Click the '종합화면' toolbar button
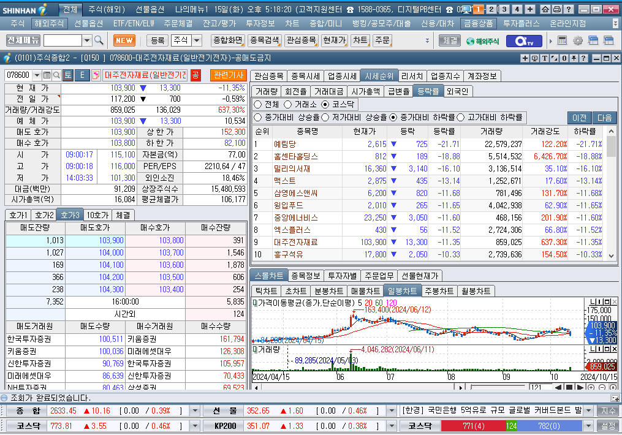Screen dimensions: 622x435 click(228, 40)
